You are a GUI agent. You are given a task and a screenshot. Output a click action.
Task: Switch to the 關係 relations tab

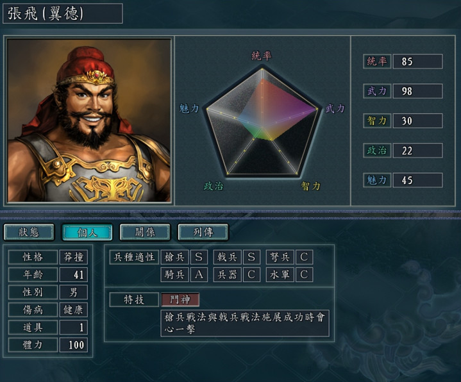pos(145,232)
